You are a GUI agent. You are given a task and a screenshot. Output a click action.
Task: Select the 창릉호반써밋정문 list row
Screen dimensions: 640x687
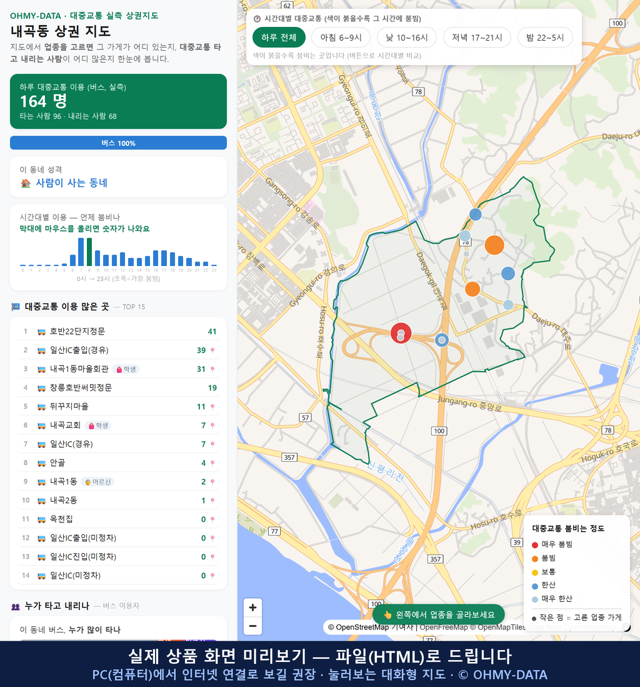[x=118, y=388]
